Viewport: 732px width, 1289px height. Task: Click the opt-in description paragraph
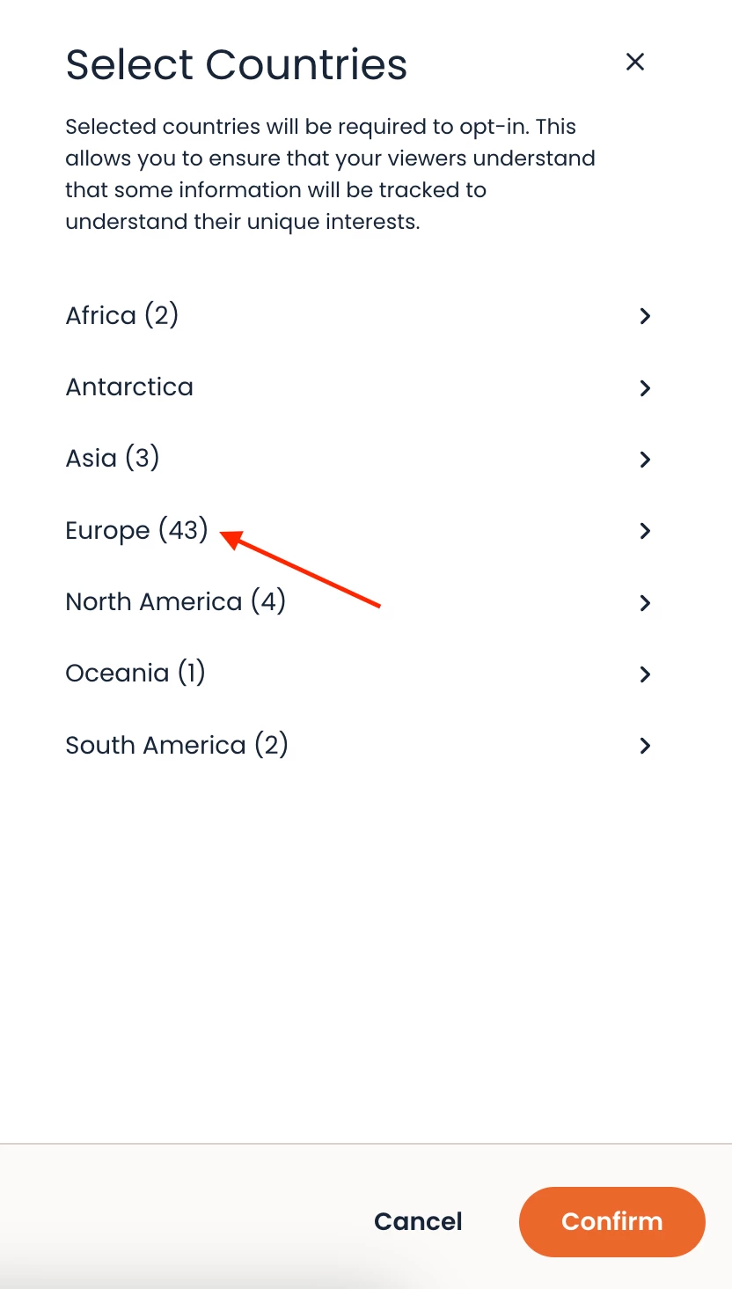tap(330, 174)
